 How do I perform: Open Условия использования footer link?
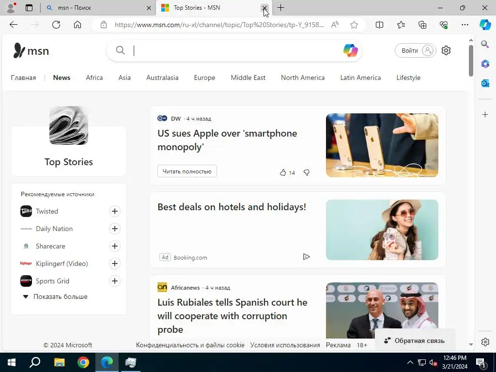pos(285,345)
